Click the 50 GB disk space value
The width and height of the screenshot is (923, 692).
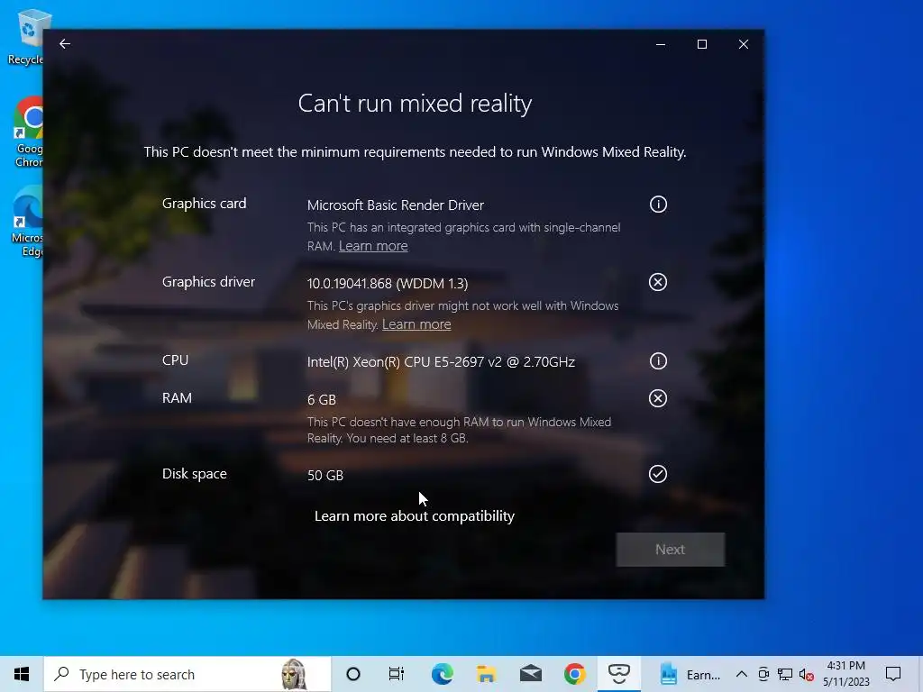(x=324, y=476)
